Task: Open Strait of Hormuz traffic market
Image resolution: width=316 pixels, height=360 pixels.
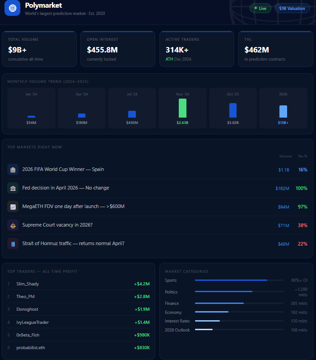Action: click(x=158, y=244)
